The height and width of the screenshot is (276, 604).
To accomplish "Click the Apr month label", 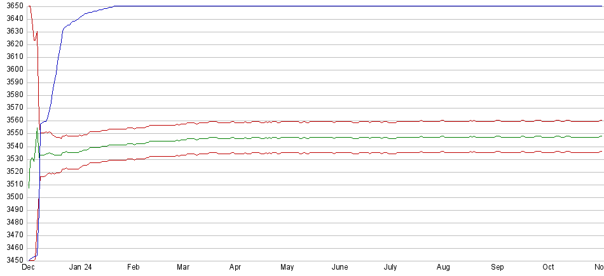I will 235,267.
